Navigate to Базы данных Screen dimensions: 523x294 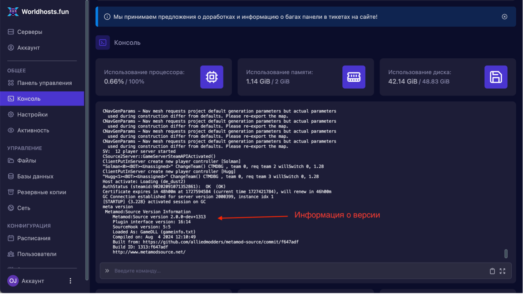(x=35, y=176)
